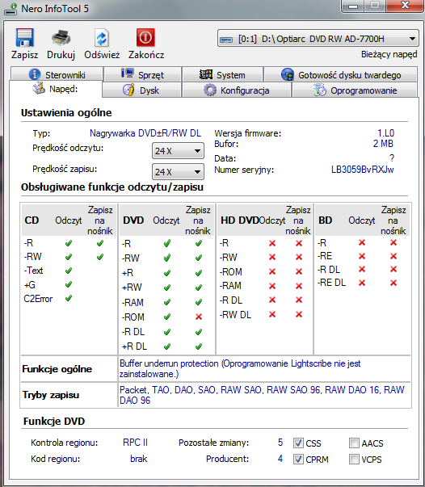Click the red Zakończ power icon
Viewport: 425px width, 487px height.
(x=145, y=38)
